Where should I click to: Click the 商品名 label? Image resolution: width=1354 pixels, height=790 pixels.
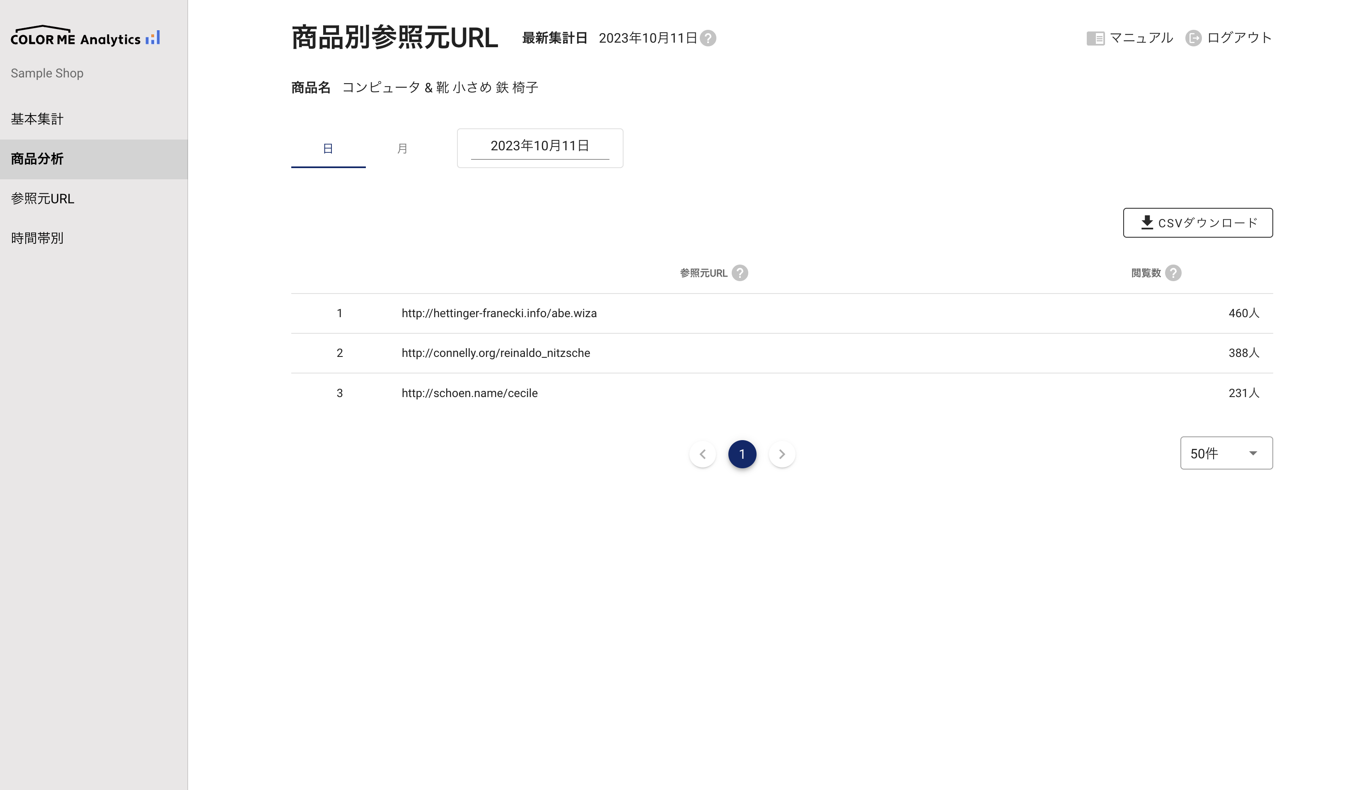point(311,87)
